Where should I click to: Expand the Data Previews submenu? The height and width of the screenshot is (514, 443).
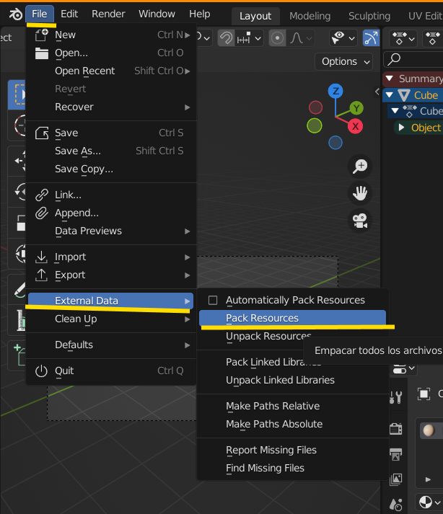[111, 231]
